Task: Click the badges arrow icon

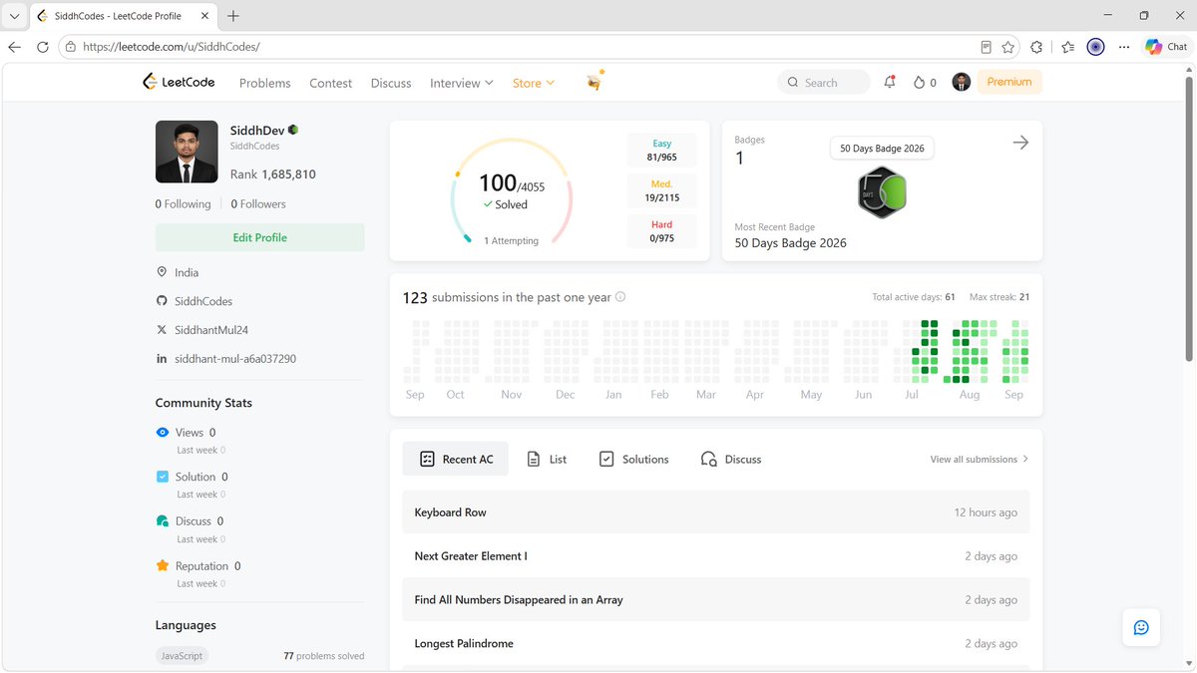Action: (x=1020, y=143)
